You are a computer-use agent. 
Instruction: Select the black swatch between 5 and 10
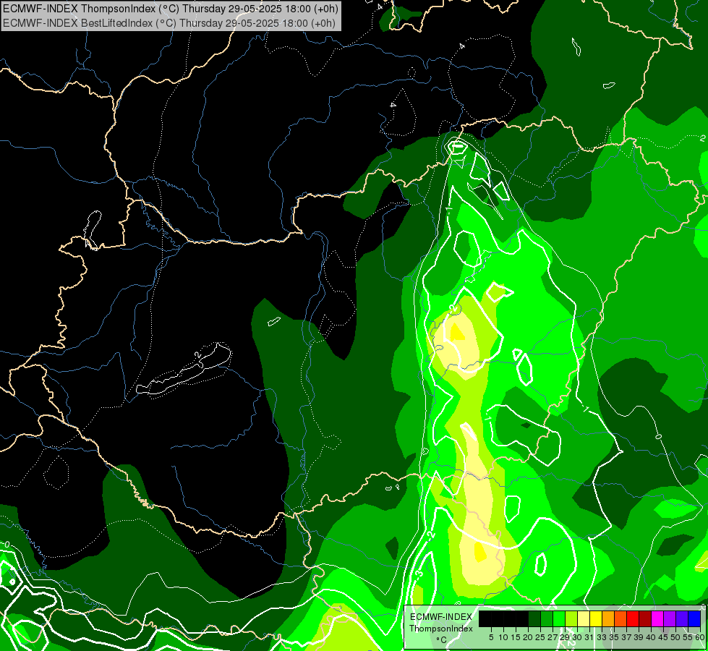coord(498,618)
